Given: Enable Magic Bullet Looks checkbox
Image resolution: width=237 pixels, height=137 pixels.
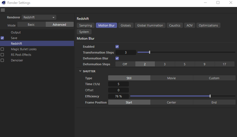Looking at the screenshot, I should (2, 49).
